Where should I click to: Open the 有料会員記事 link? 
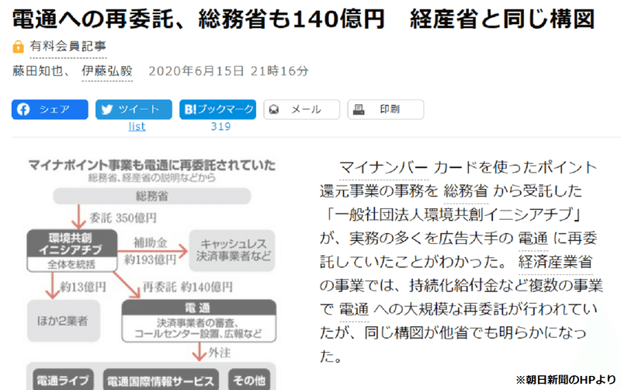tap(68, 47)
